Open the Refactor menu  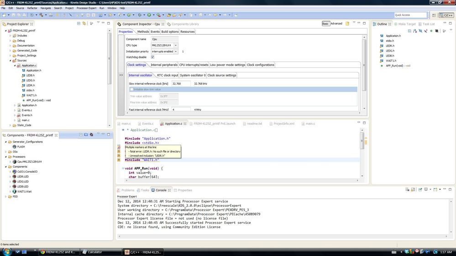32,8
